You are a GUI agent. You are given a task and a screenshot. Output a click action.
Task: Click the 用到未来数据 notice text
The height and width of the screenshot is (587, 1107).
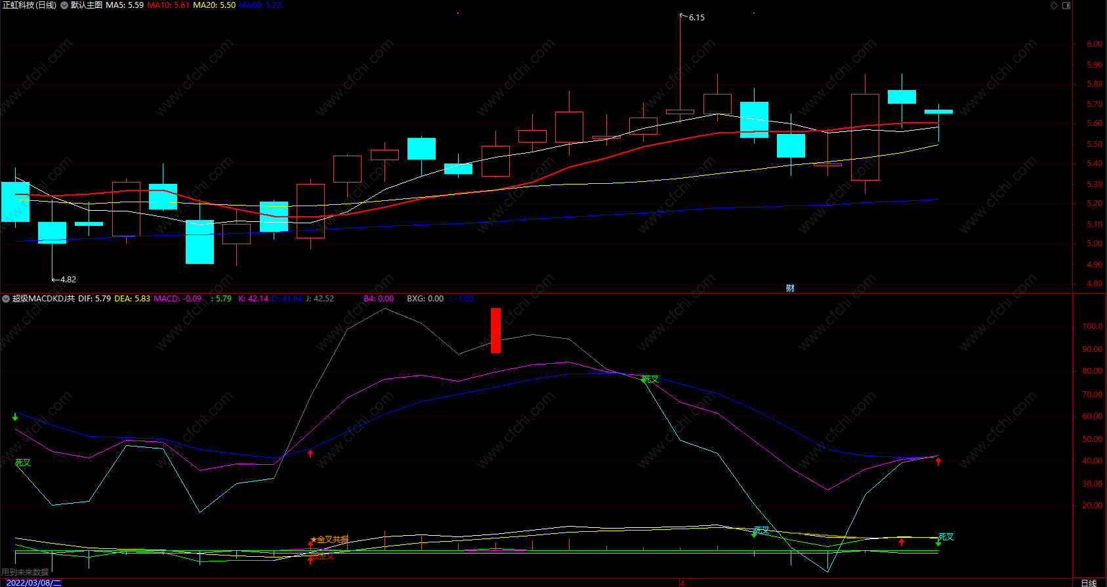25,573
